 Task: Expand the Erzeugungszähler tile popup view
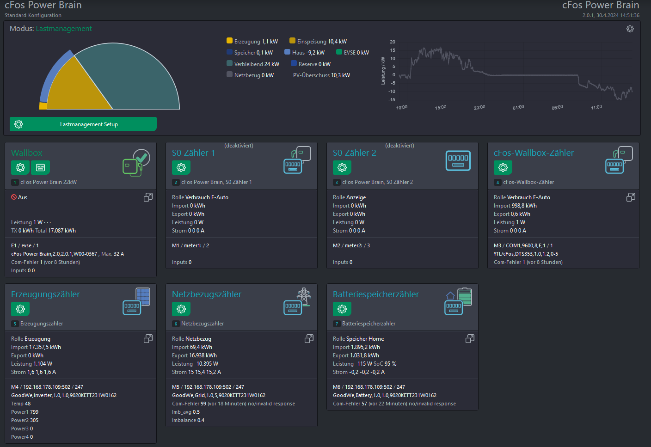[x=148, y=339]
